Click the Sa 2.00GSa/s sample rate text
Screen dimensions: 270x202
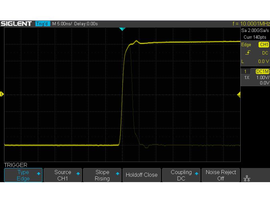[x=255, y=30]
